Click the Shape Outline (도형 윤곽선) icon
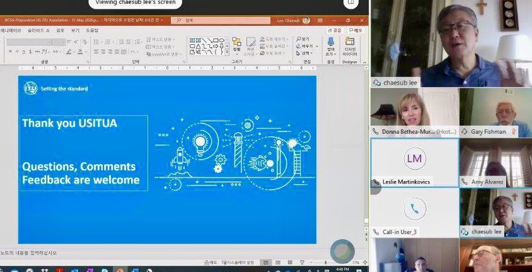 (262, 46)
